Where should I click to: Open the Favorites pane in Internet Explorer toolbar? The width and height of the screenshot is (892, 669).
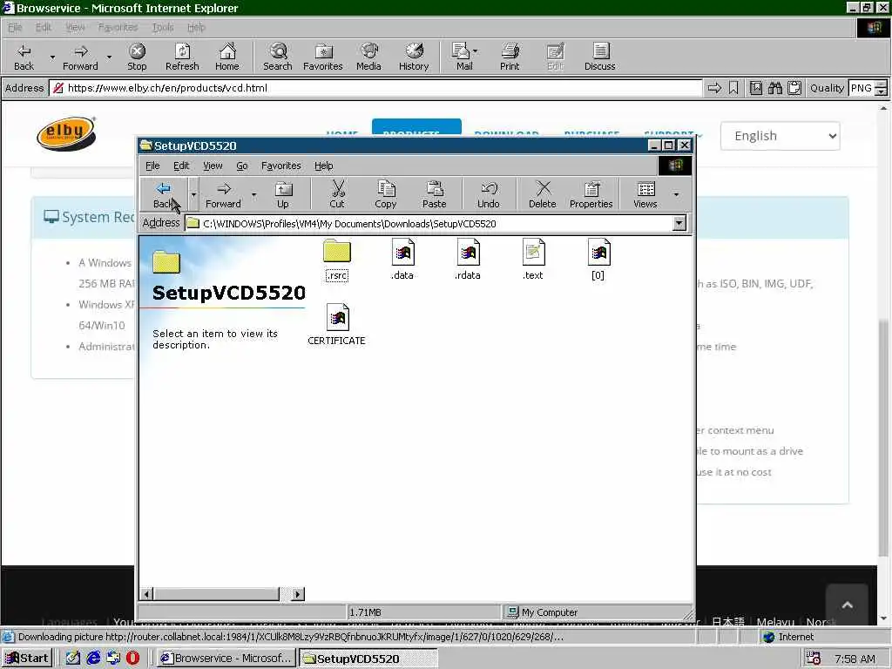point(323,57)
